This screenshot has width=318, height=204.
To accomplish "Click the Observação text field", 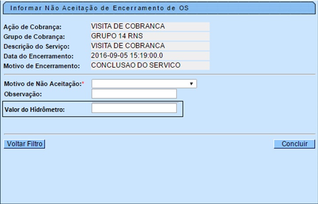I will 134,94.
